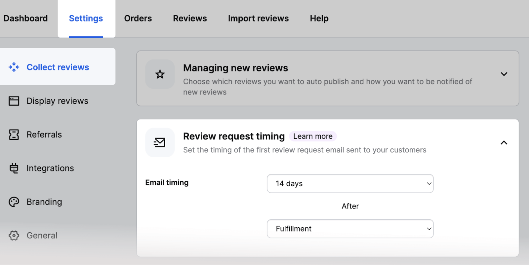Click the star icon beside Managing new reviews
This screenshot has width=529, height=265.
[160, 74]
